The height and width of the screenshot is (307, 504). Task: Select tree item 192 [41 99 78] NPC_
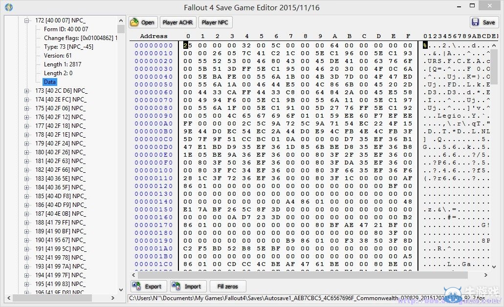point(61,258)
